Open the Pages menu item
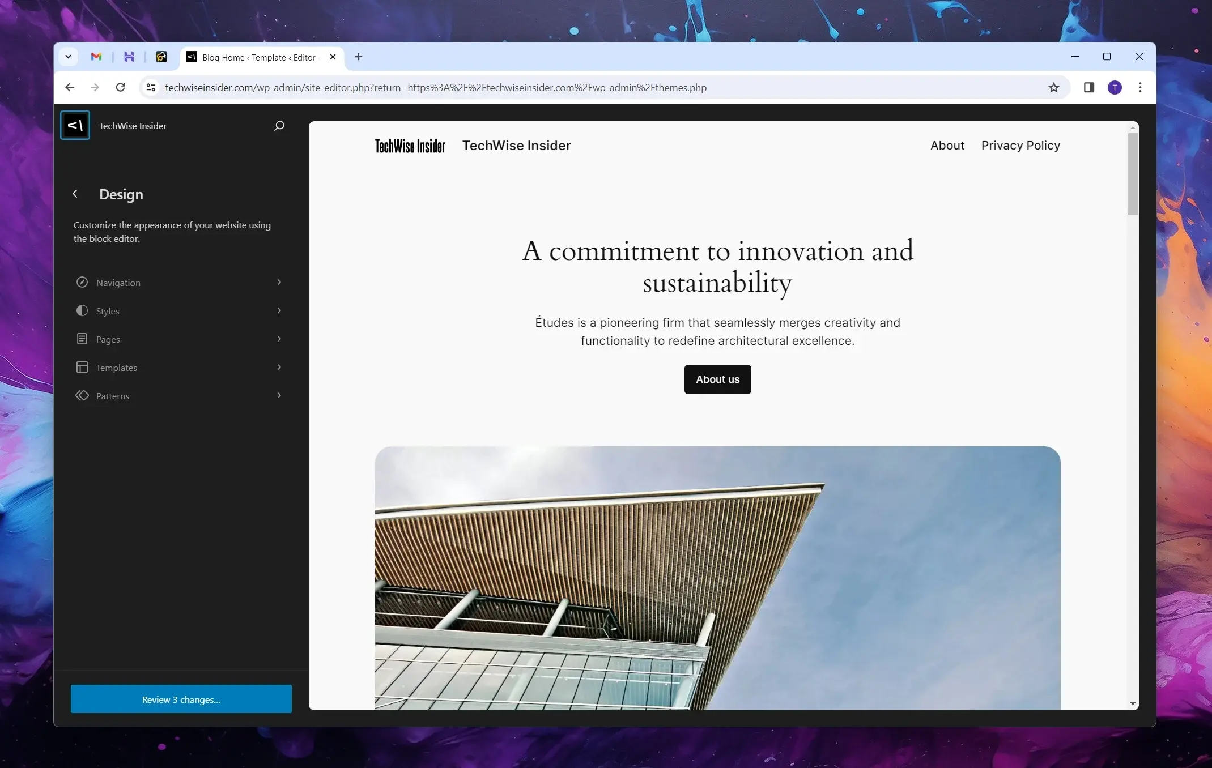 coord(181,339)
